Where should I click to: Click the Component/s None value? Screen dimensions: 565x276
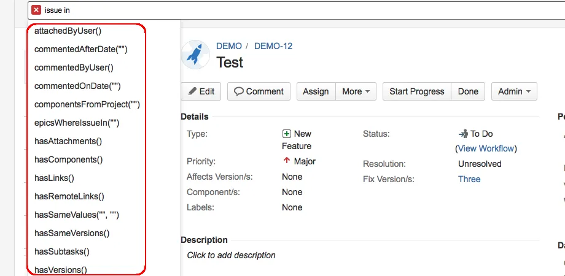pyautogui.click(x=292, y=192)
